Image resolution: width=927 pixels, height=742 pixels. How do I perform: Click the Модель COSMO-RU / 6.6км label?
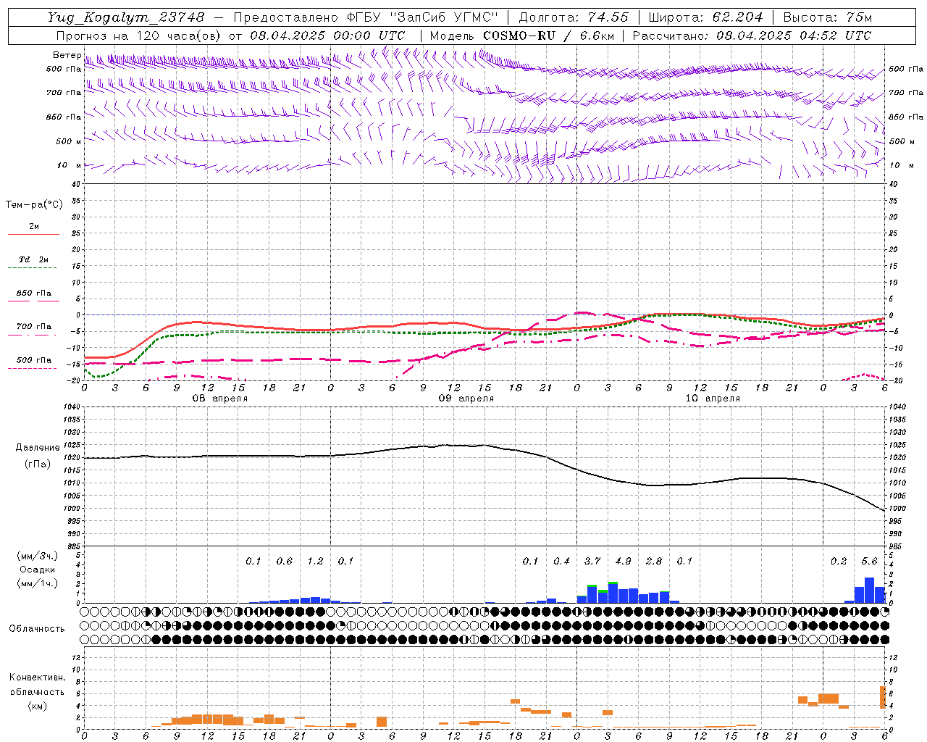(522, 36)
